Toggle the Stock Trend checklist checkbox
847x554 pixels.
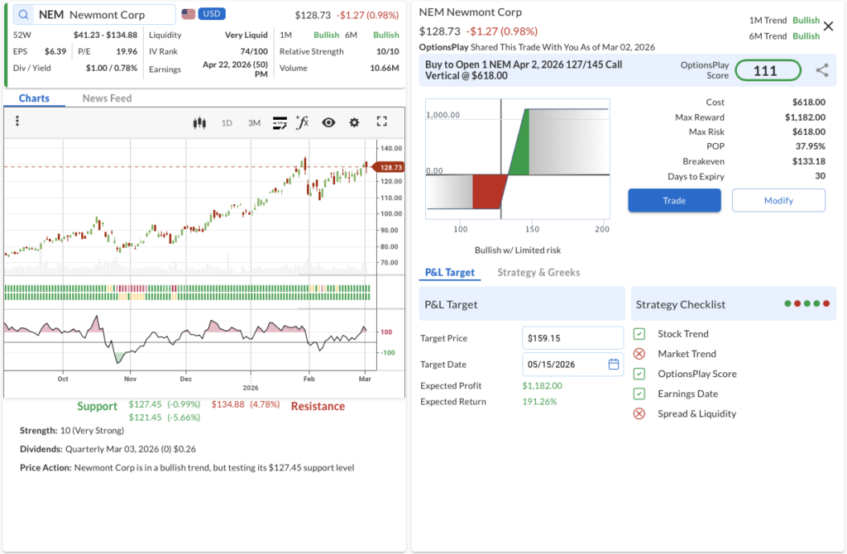[x=639, y=334]
